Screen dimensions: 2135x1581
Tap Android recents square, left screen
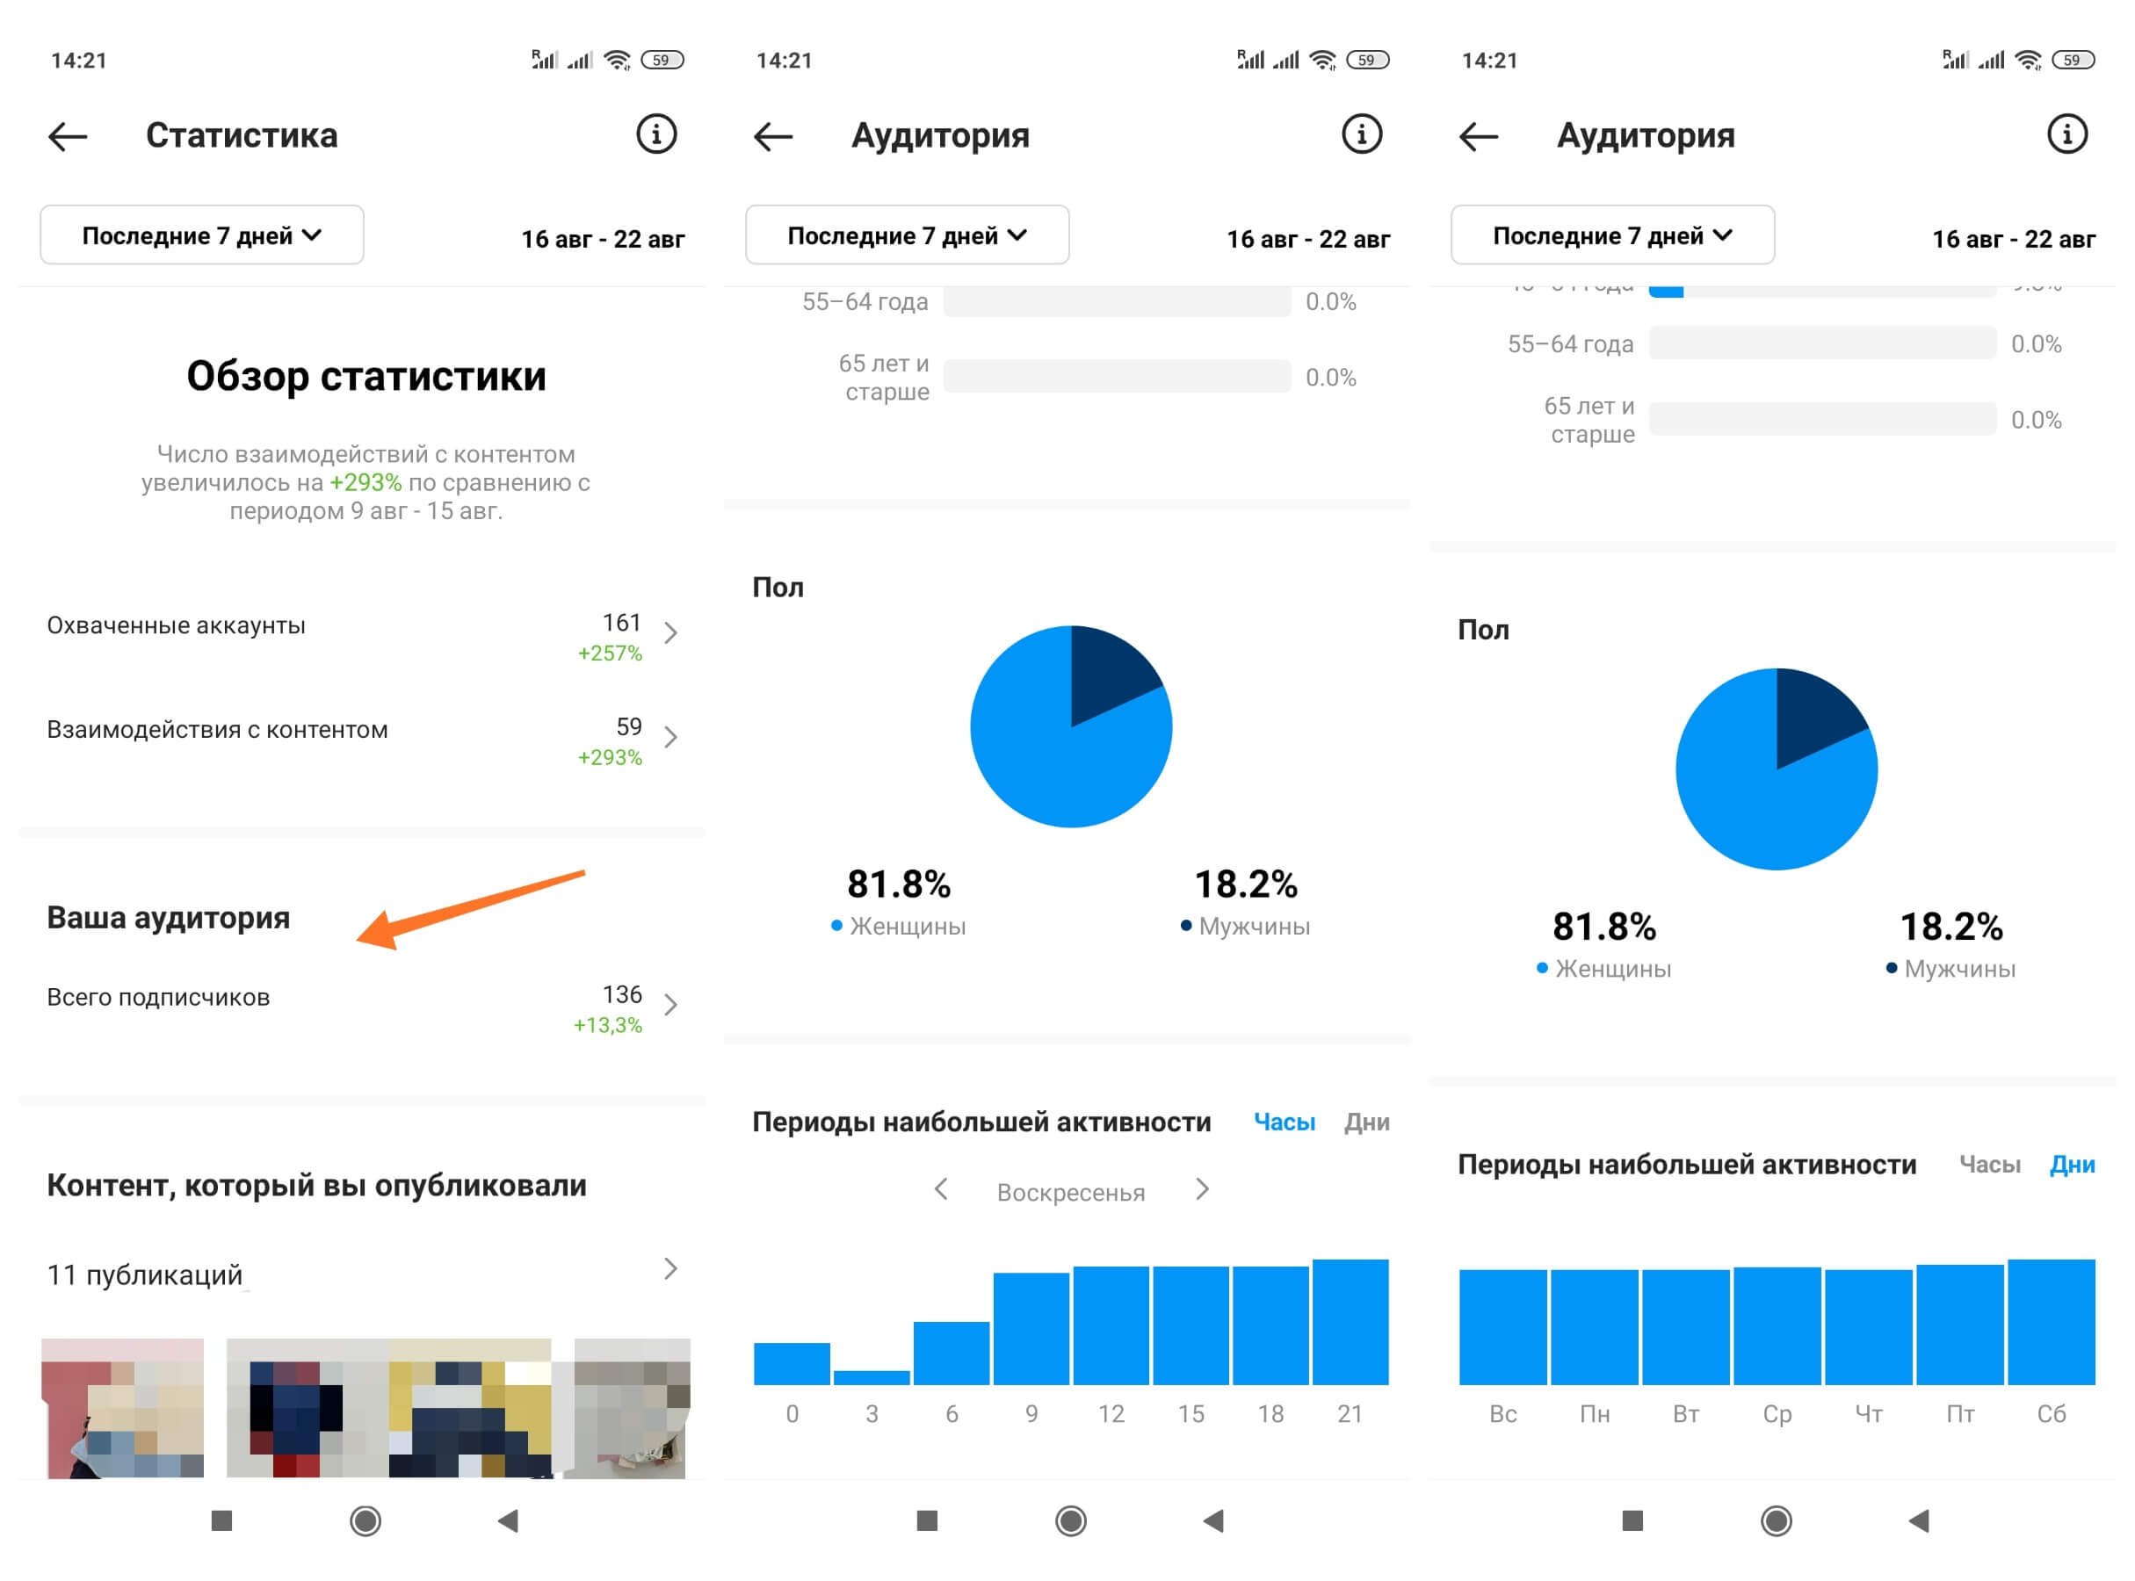(222, 1521)
